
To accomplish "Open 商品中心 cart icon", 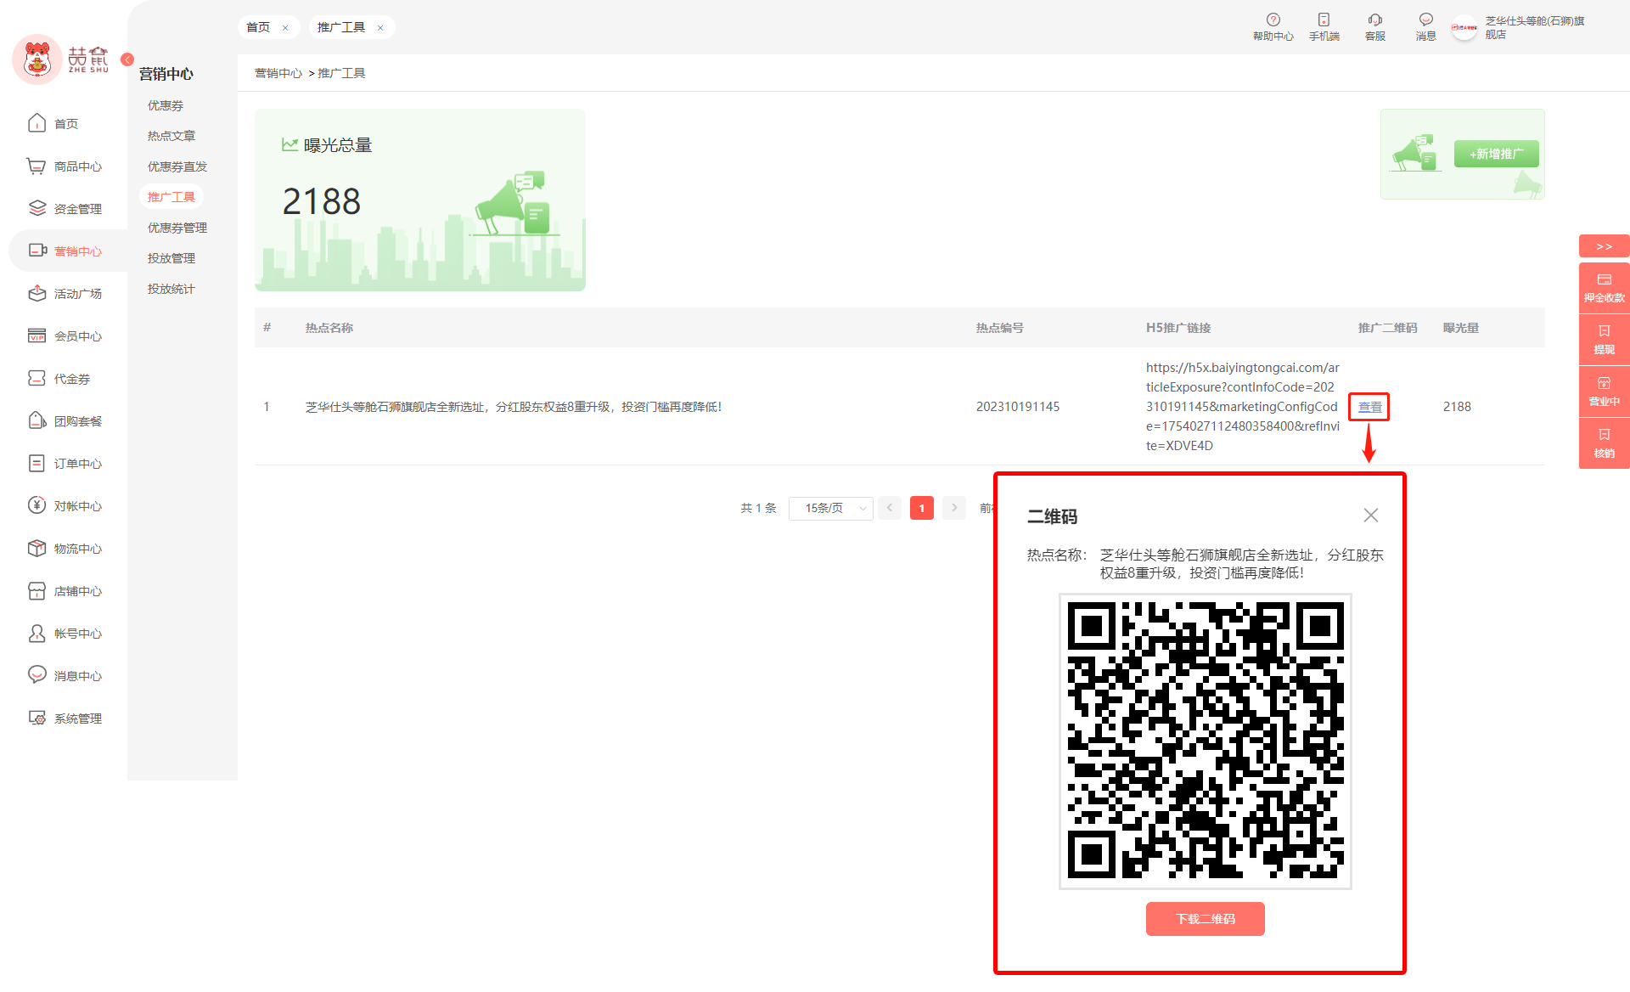I will [x=37, y=166].
